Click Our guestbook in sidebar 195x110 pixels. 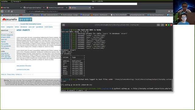[x=6, y=46]
